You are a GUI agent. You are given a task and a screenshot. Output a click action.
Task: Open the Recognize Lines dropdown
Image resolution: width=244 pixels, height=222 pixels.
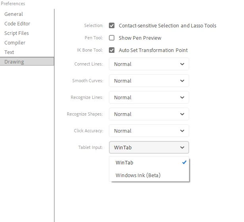pyautogui.click(x=149, y=97)
